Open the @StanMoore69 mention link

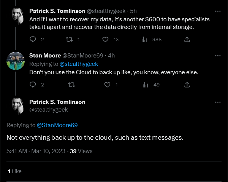(57, 125)
